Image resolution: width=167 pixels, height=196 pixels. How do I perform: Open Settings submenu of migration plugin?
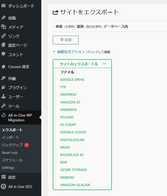8,168
